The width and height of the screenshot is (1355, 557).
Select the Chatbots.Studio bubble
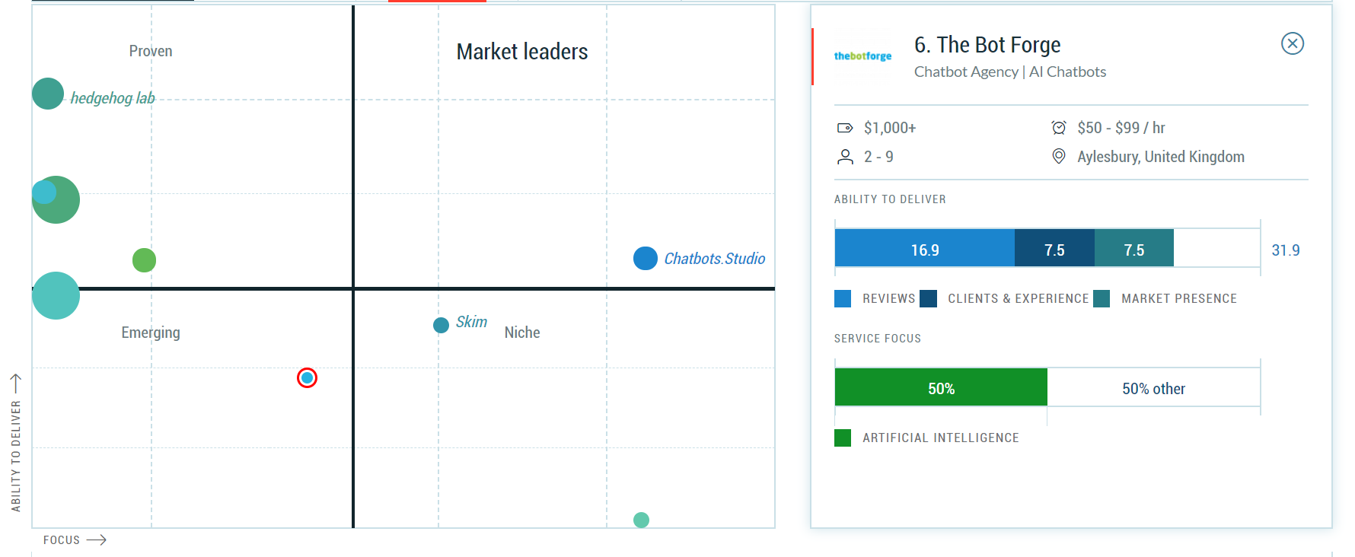tap(646, 259)
